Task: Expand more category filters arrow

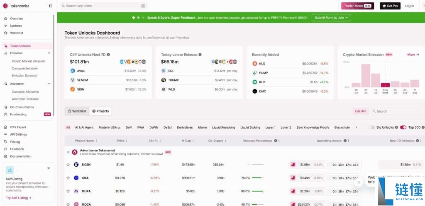Action: 356,127
